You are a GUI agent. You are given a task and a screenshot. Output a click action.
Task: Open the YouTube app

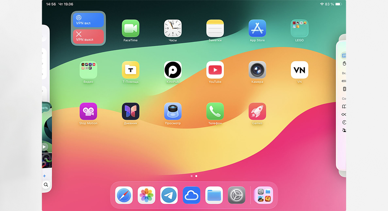(215, 70)
